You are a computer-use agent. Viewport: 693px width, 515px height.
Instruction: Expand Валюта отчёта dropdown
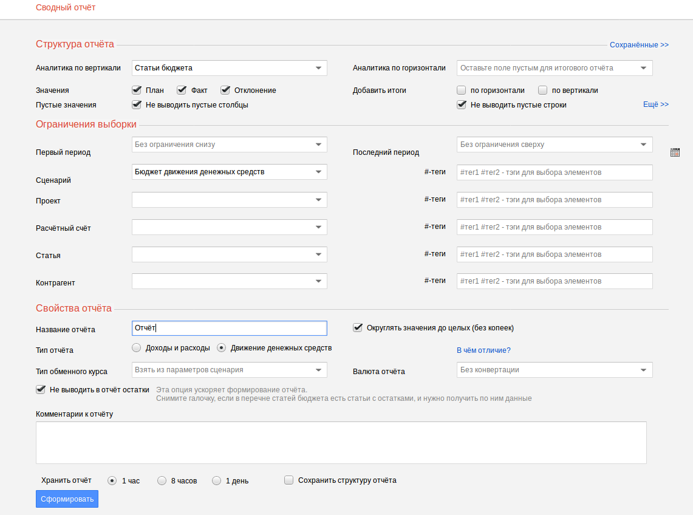pyautogui.click(x=555, y=370)
